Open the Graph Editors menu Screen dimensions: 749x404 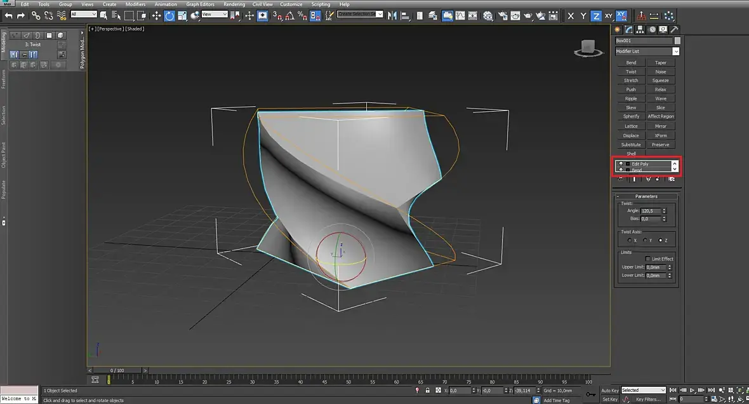point(200,4)
